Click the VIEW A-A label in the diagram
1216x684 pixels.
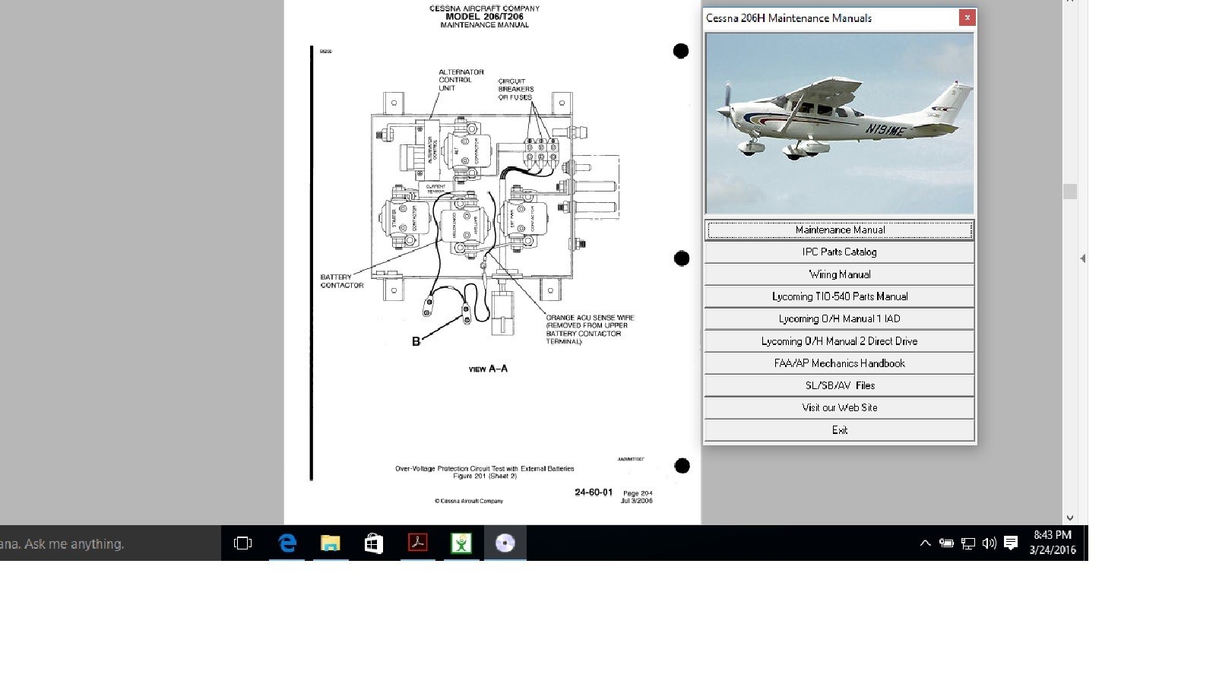[488, 369]
